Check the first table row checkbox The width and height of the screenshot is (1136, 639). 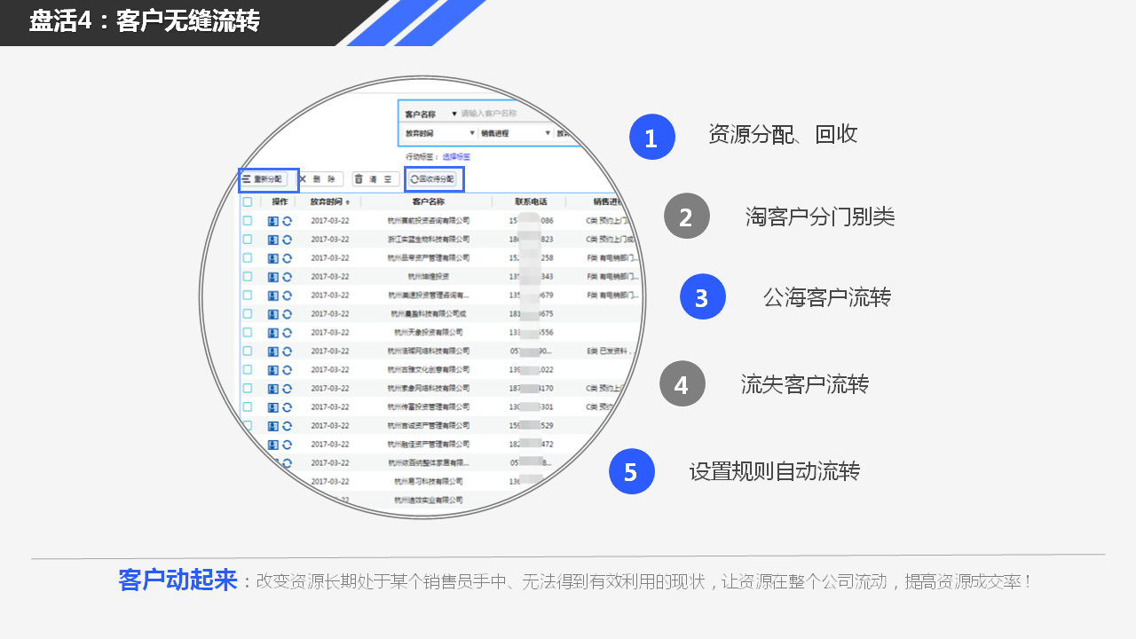[x=248, y=220]
